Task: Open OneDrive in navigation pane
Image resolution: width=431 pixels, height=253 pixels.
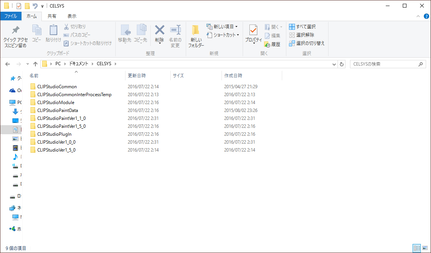Action: (15, 90)
